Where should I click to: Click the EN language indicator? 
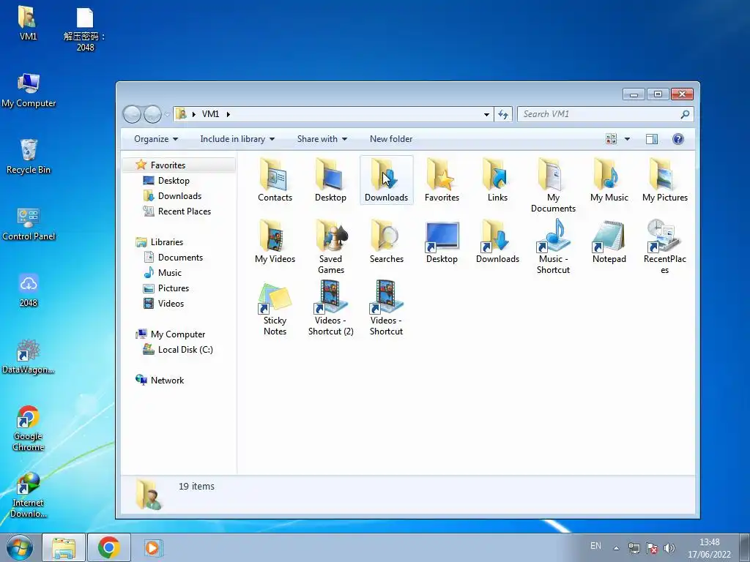(595, 546)
